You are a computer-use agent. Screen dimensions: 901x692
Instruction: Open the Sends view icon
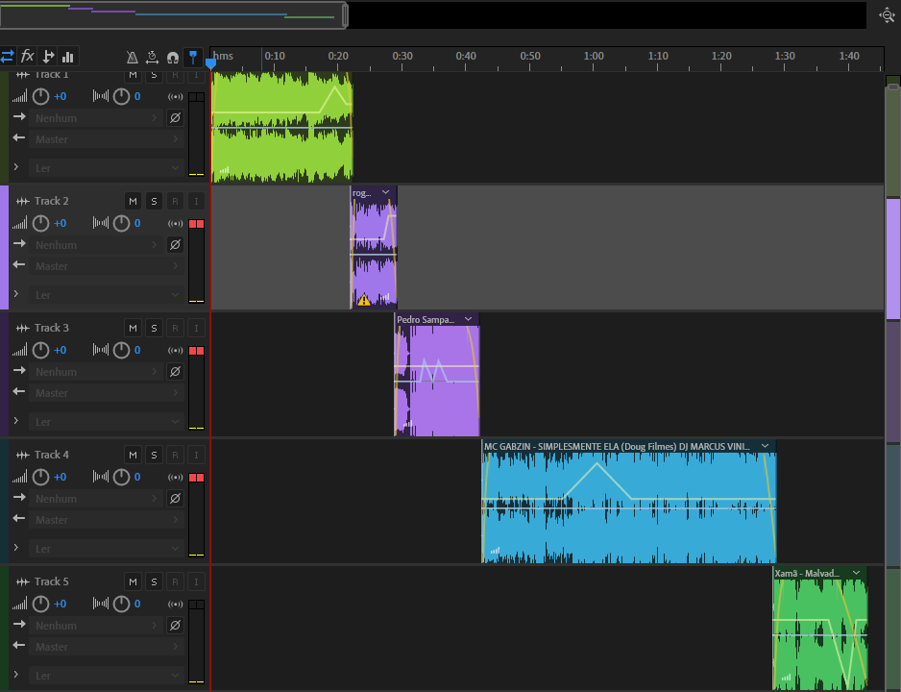click(48, 56)
